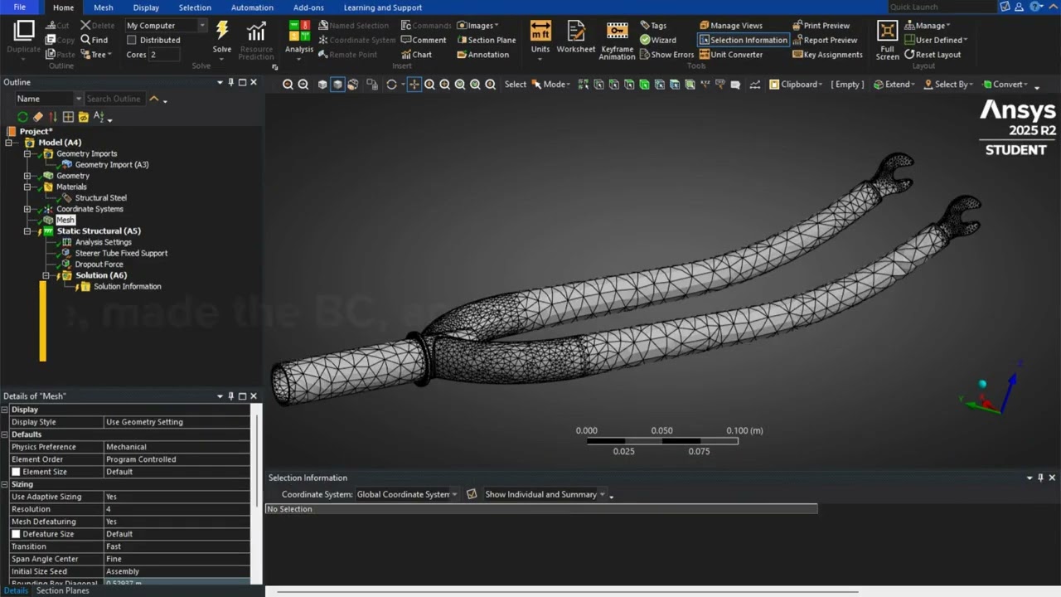Viewport: 1061px width, 597px height.
Task: Click the sort A-Z icon in Outline
Action: 99,117
